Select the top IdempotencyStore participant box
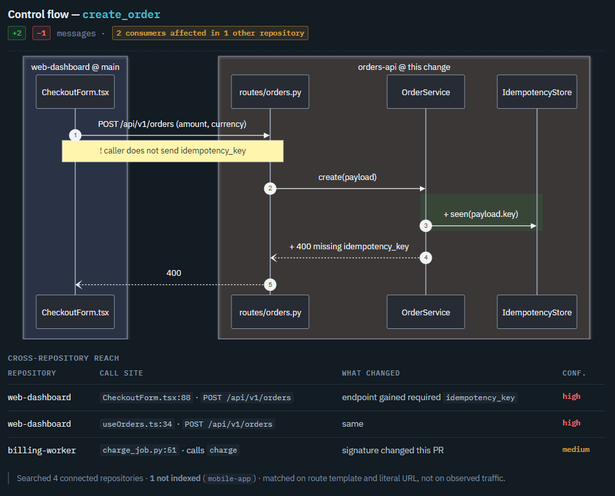 [537, 92]
